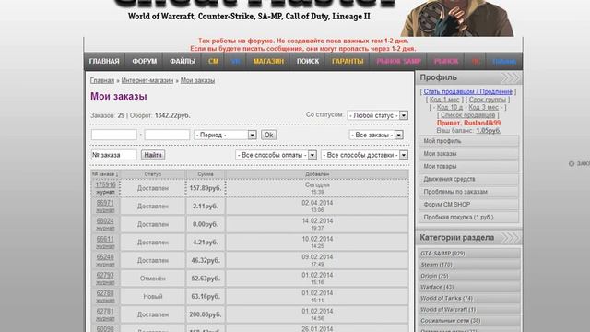Screen dimensions: 590x332
Task: Open Пробная покупка (1 руб.) menu item
Action: pyautogui.click(x=468, y=218)
